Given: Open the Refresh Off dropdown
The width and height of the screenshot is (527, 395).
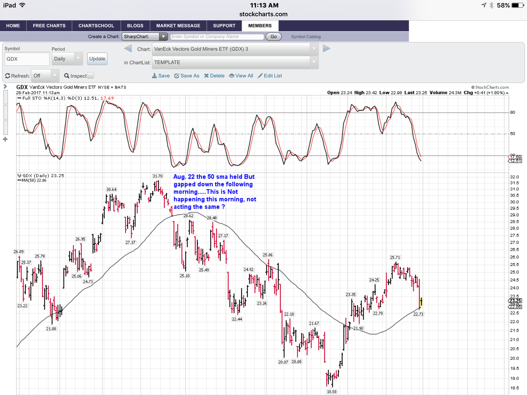Looking at the screenshot, I should (45, 76).
